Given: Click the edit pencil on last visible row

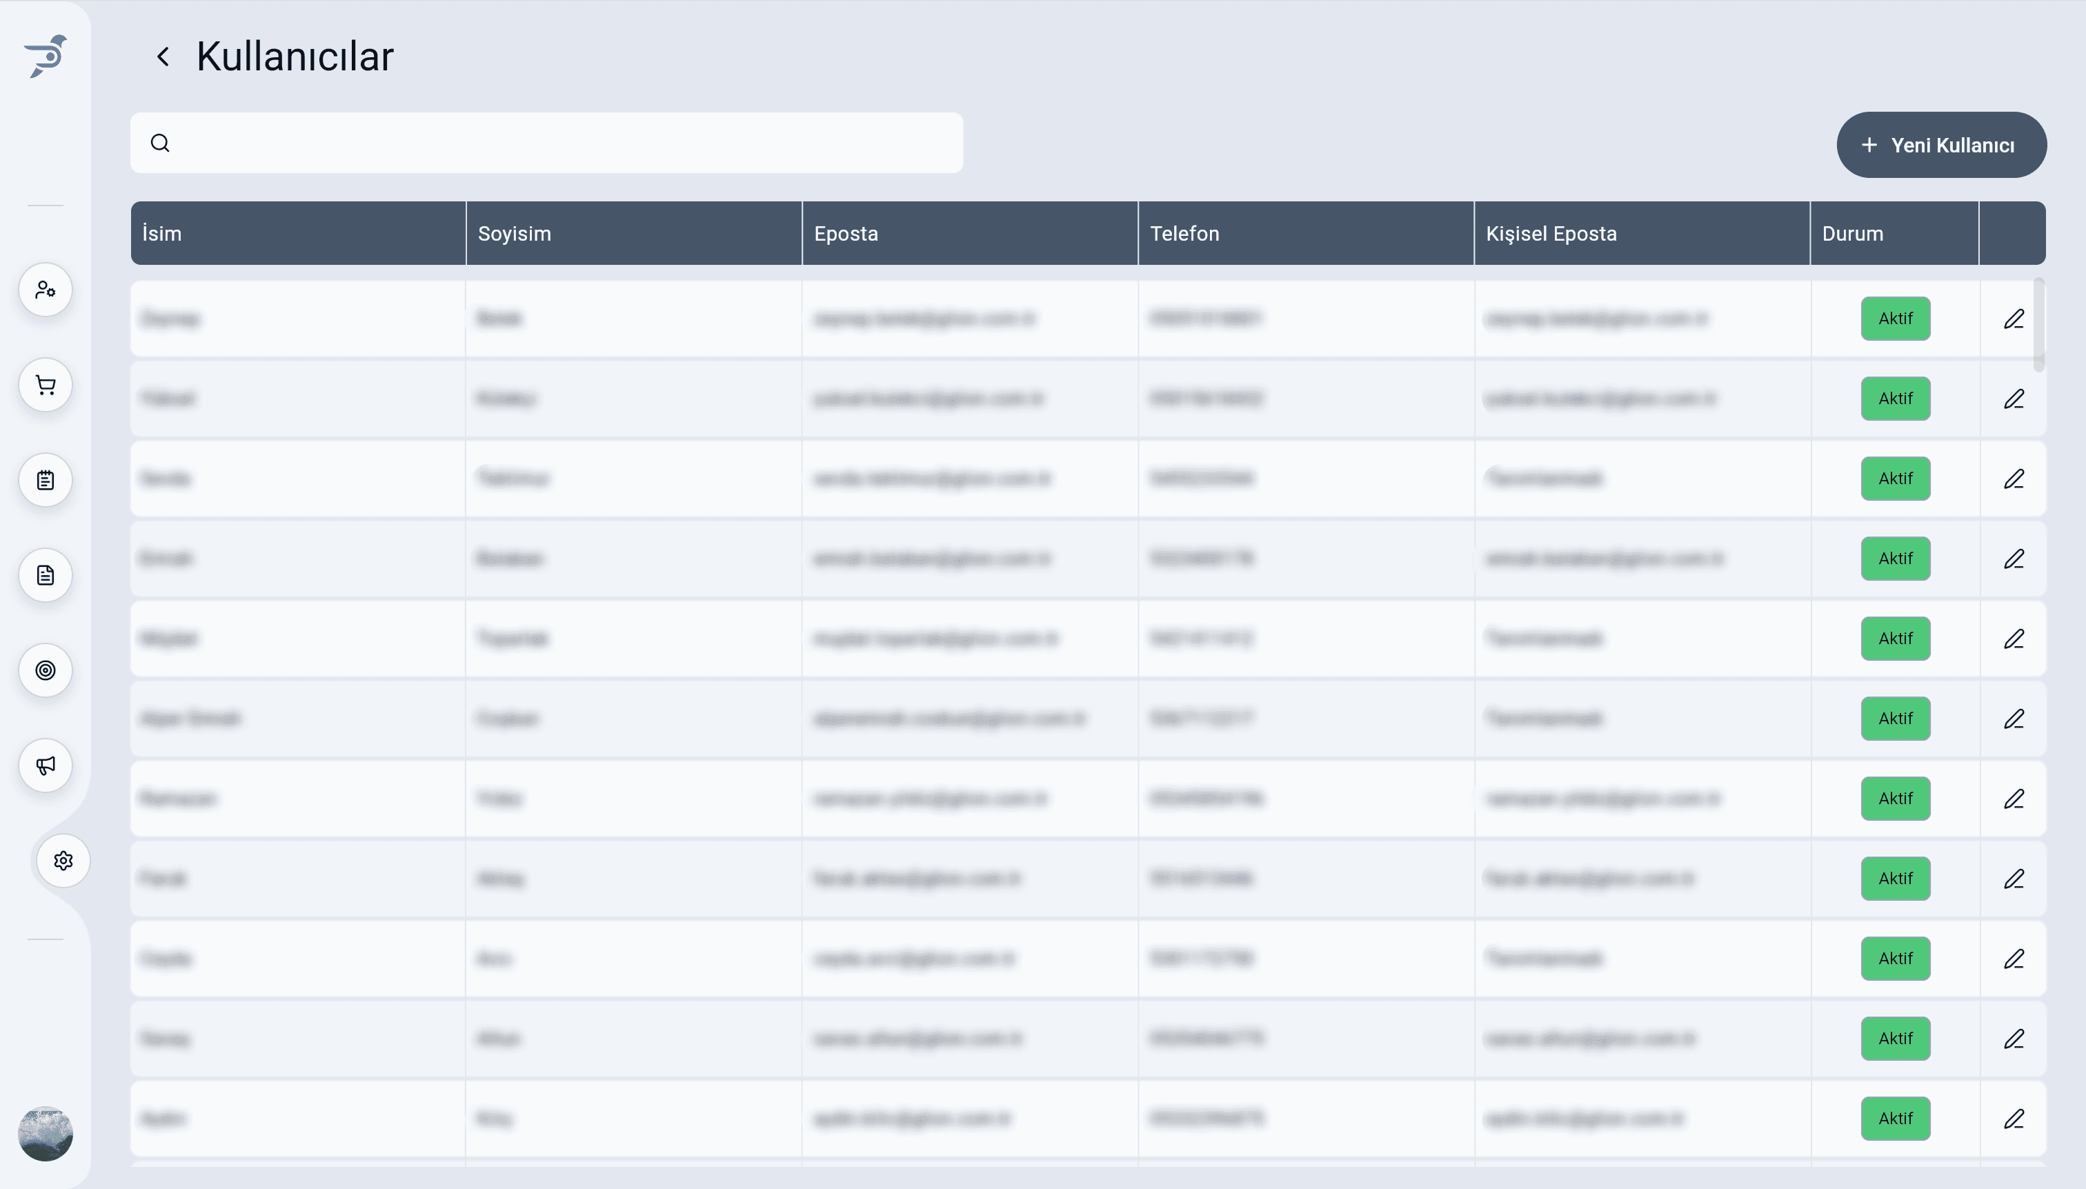Looking at the screenshot, I should click(x=2014, y=1118).
